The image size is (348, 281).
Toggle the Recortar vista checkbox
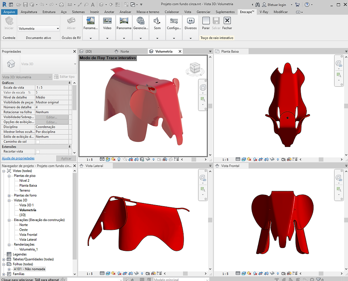pos(38,152)
